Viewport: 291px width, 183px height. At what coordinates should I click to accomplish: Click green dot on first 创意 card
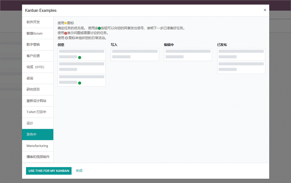pyautogui.click(x=80, y=57)
